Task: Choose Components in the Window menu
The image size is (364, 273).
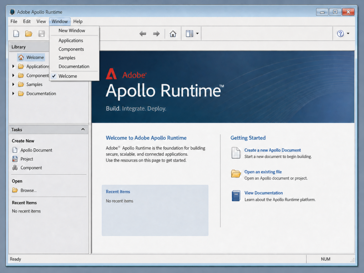Action: click(x=75, y=49)
